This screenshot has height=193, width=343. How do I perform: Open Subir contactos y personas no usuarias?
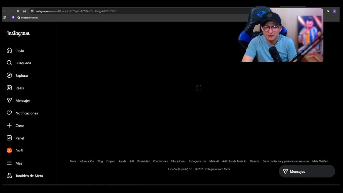pos(286,161)
